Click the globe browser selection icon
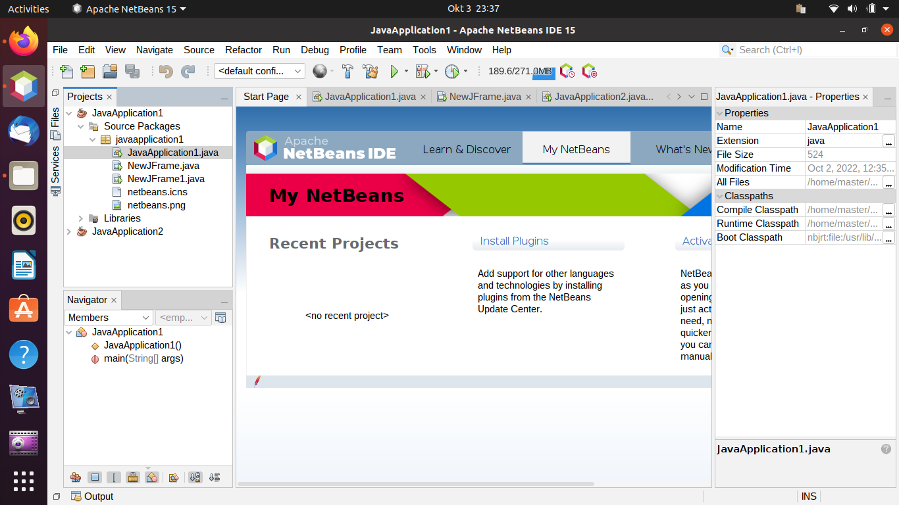The width and height of the screenshot is (899, 505). point(320,71)
